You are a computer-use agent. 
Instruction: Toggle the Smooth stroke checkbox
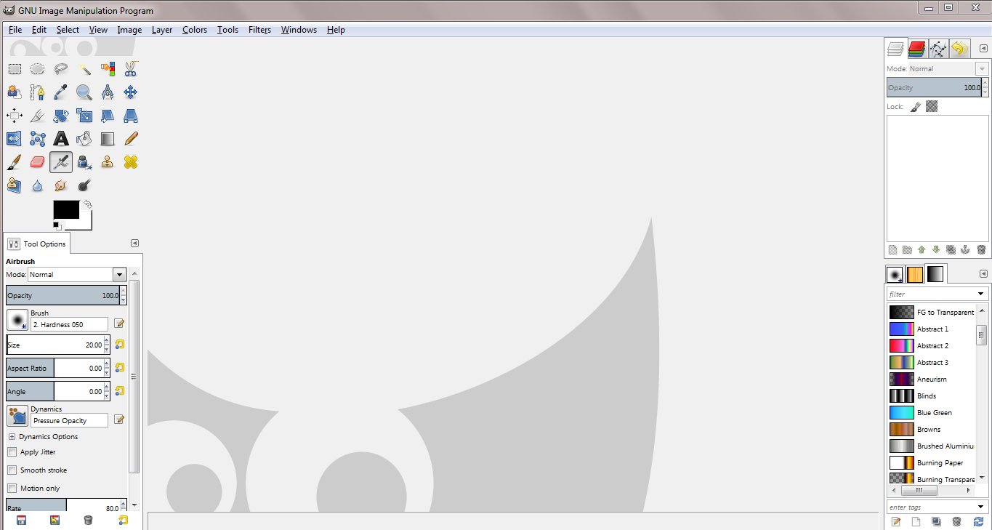(12, 470)
